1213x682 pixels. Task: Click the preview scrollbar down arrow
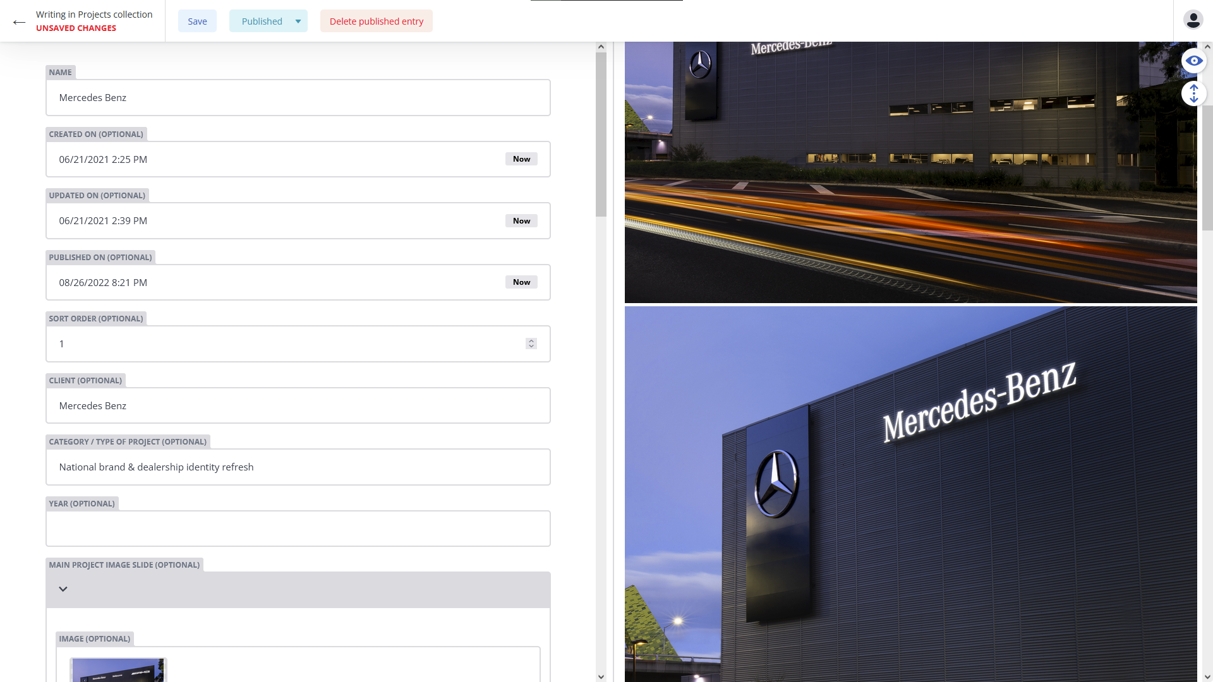pos(1207,677)
